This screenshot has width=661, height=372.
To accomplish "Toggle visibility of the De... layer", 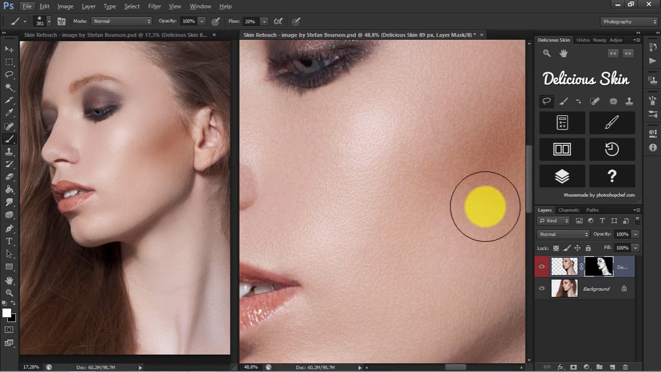I will [541, 266].
